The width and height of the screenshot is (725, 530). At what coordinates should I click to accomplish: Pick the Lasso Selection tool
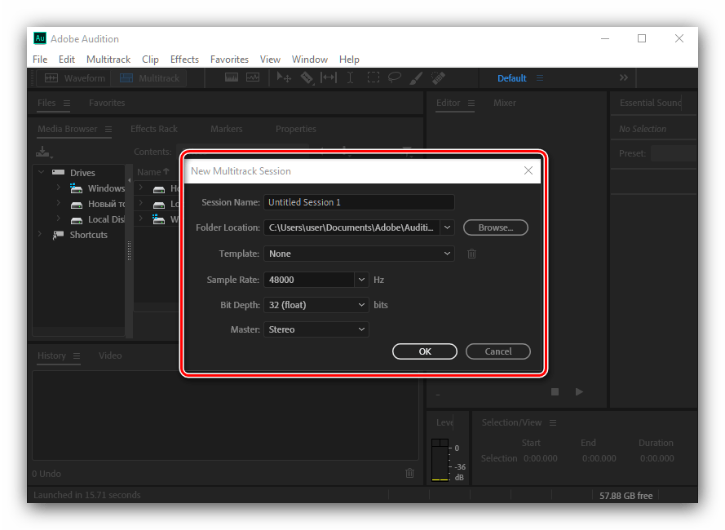click(395, 78)
